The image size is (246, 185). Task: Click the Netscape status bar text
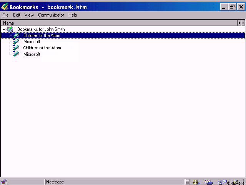[55, 182]
